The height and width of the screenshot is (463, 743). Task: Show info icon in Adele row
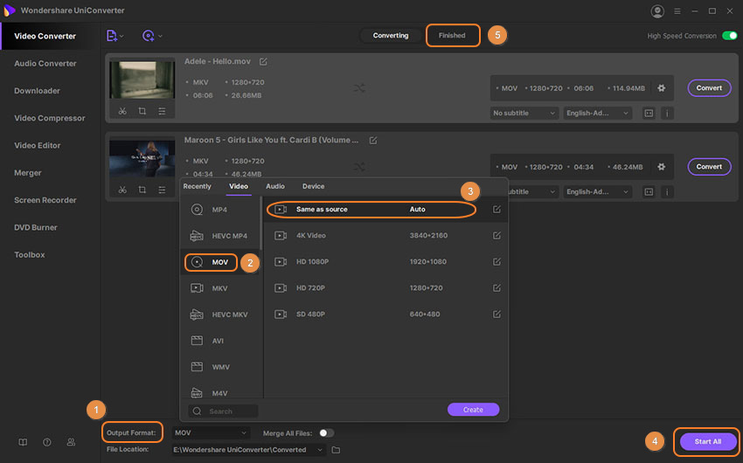667,114
